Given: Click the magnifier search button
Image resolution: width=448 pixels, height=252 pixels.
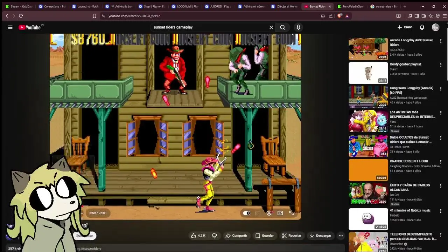Looking at the screenshot, I should pyautogui.click(x=282, y=27).
